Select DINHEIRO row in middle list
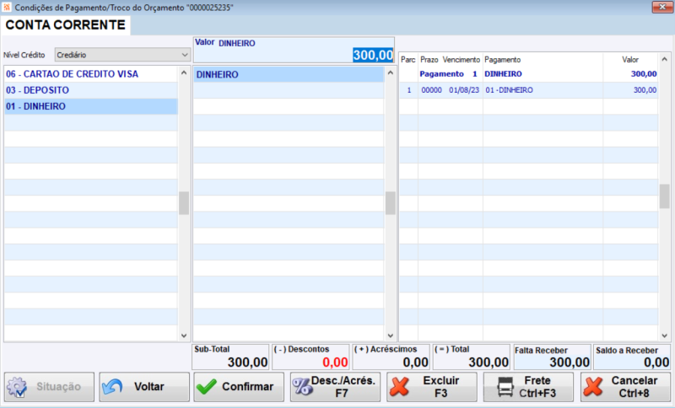The image size is (675, 408). coord(289,74)
